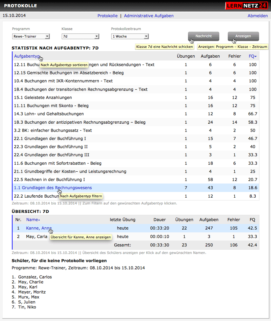The image size is (271, 321).
Task: Click the date 15.10.2014 in header
Action: [x=14, y=16]
